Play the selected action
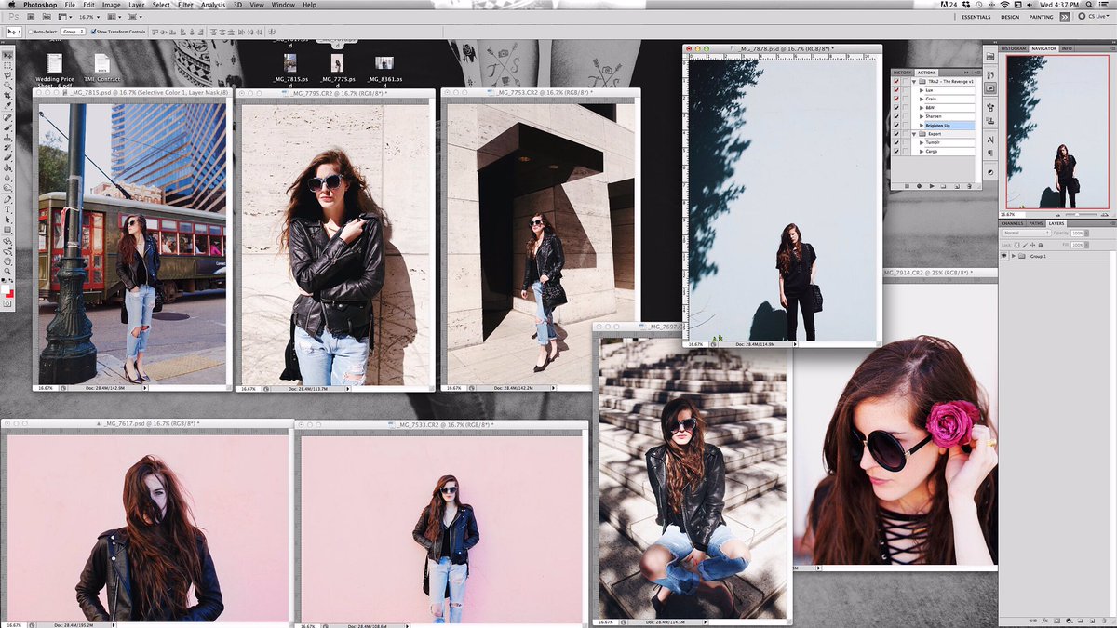This screenshot has height=628, width=1117. point(932,186)
